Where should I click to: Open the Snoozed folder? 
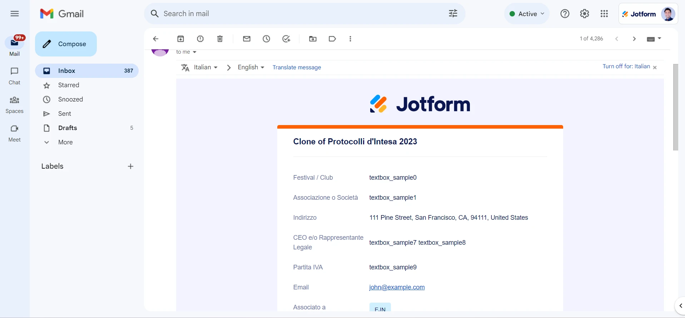coord(87,99)
